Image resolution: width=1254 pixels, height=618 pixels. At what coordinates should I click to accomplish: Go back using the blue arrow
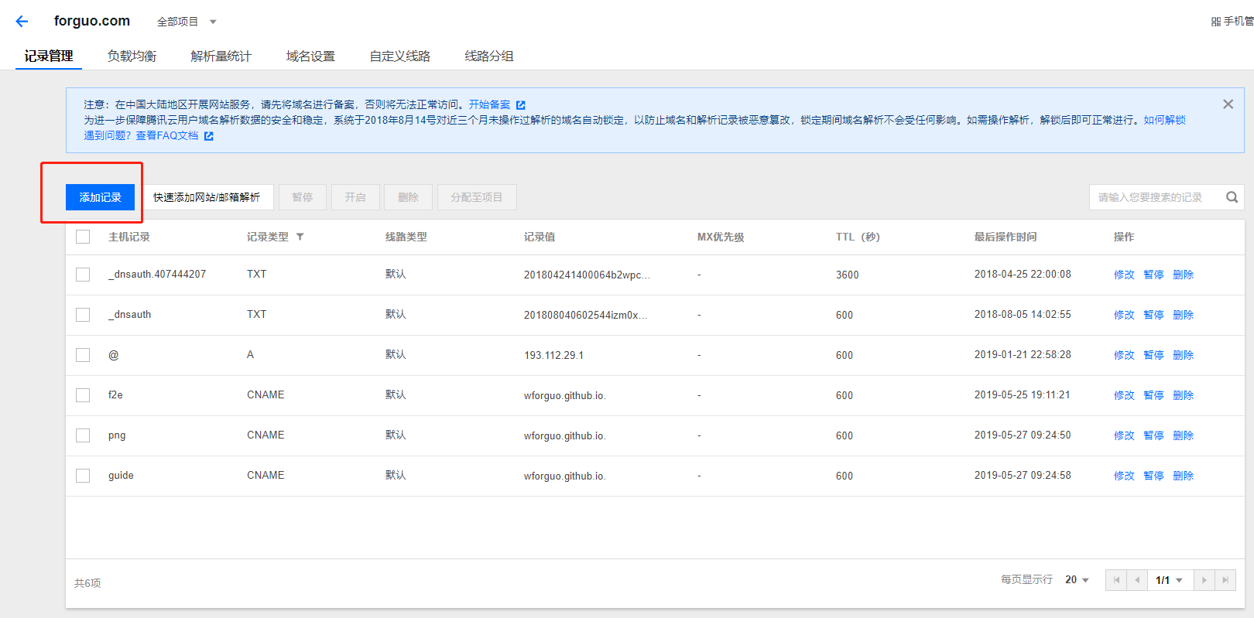(x=22, y=22)
